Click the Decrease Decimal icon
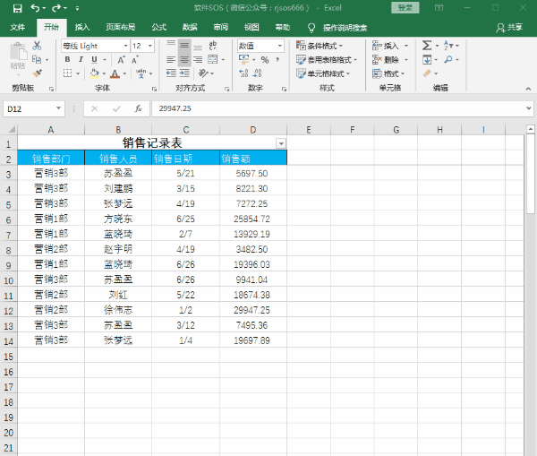The height and width of the screenshot is (456, 537). [x=257, y=73]
